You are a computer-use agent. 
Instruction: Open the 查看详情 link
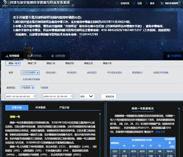tap(160, 132)
